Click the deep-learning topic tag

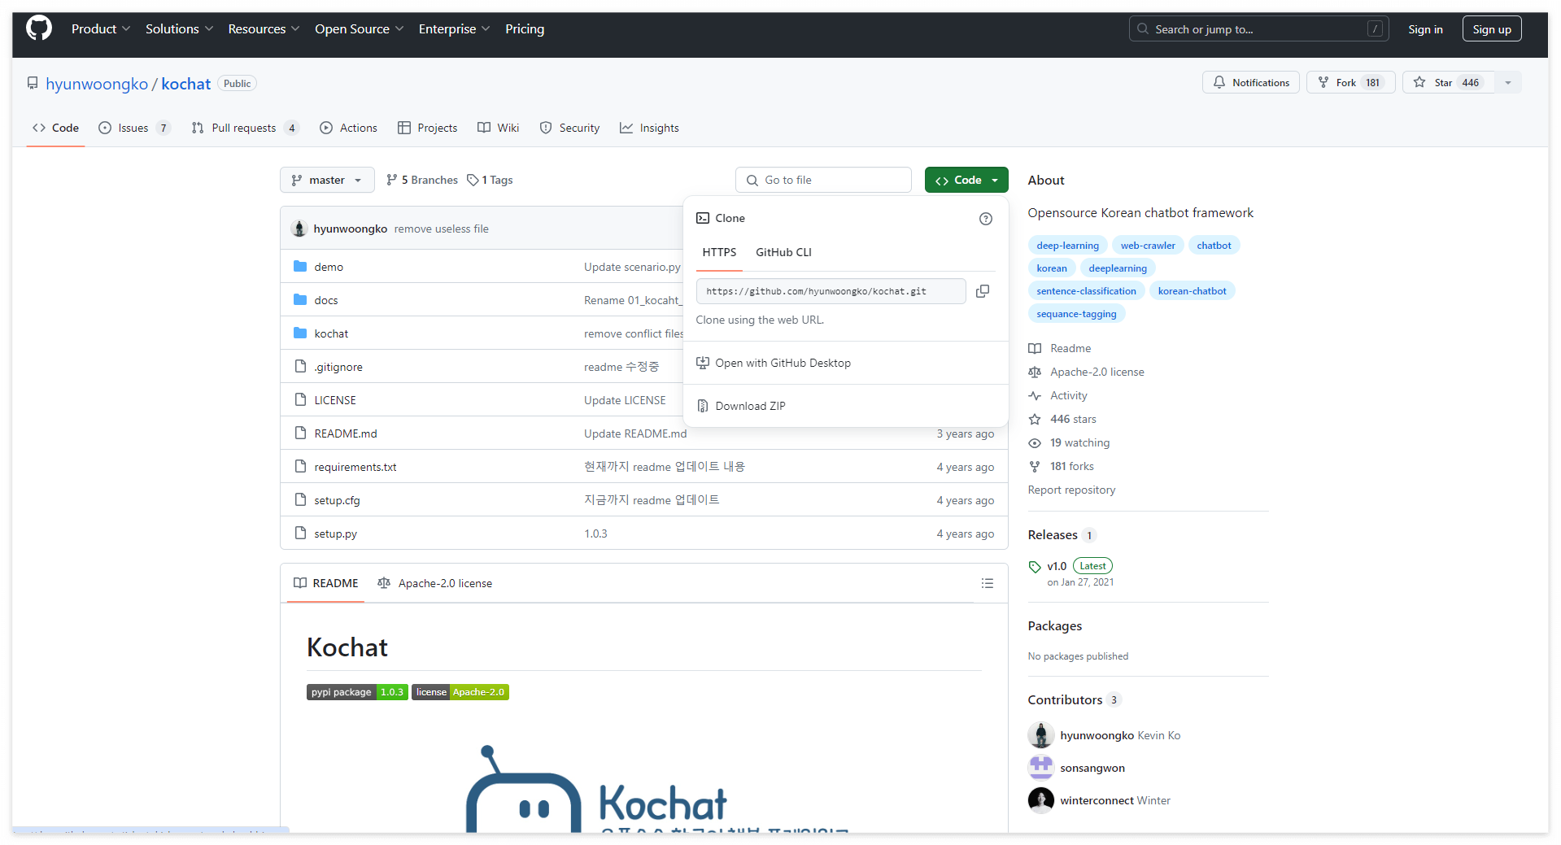click(1067, 246)
